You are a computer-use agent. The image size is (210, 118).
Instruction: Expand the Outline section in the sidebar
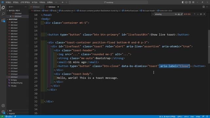17,111
